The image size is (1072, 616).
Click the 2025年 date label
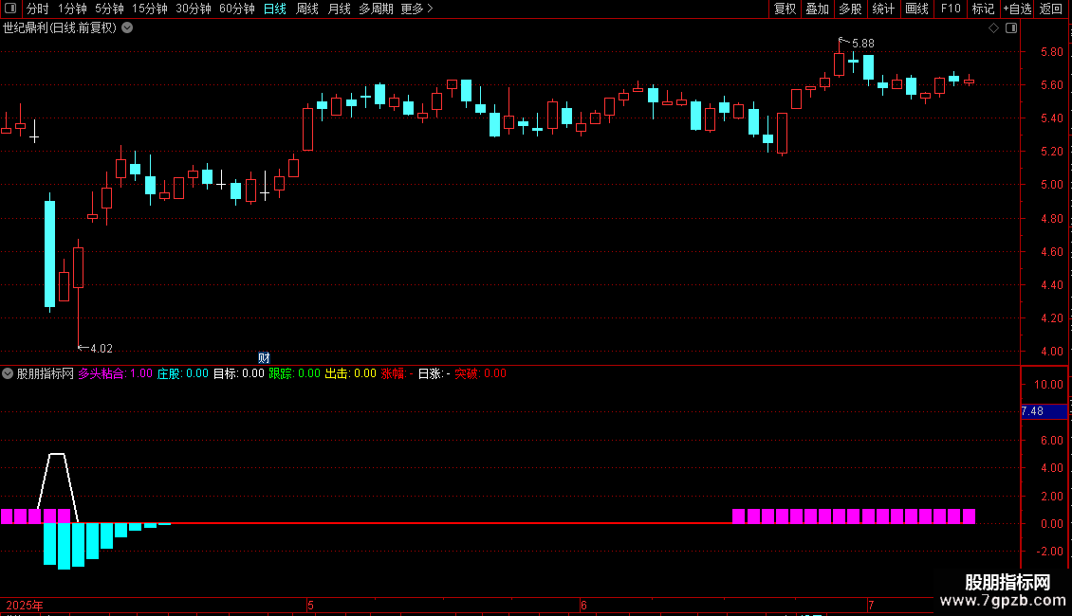25,605
